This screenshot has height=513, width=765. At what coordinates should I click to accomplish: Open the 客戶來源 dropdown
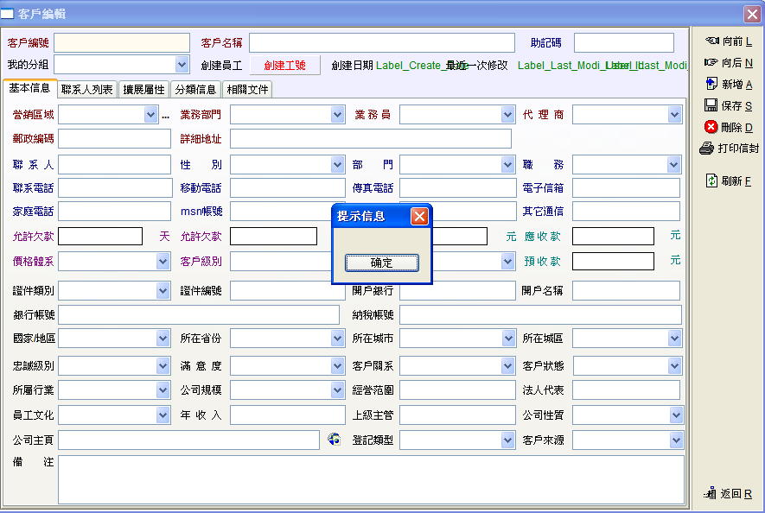pyautogui.click(x=674, y=440)
